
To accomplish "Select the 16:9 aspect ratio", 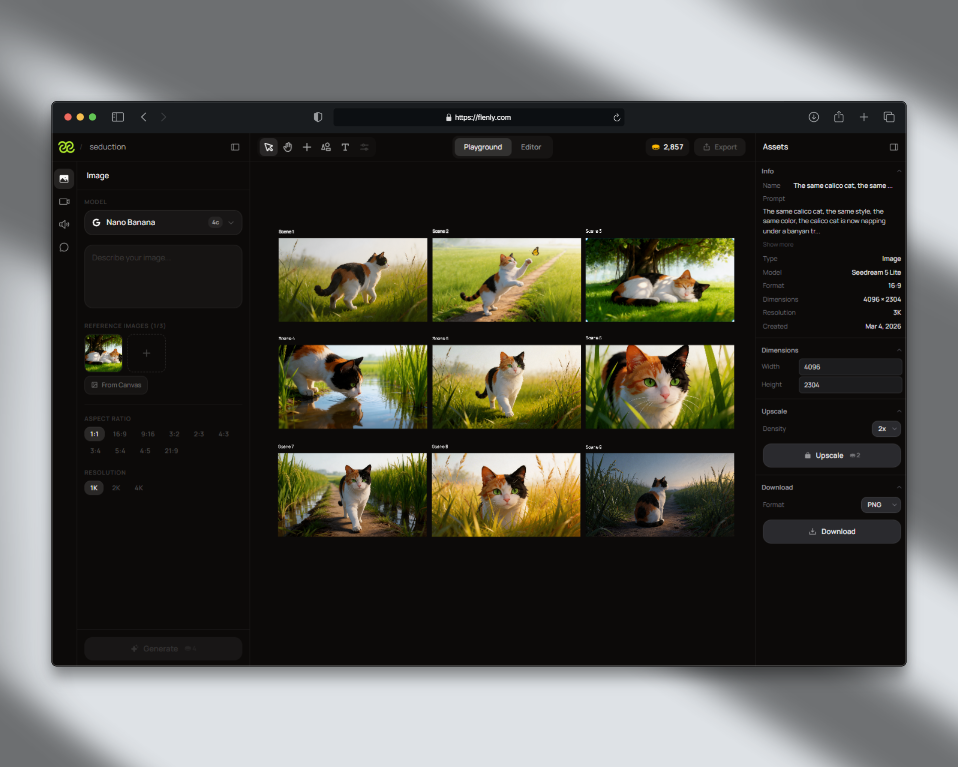I will pyautogui.click(x=119, y=434).
